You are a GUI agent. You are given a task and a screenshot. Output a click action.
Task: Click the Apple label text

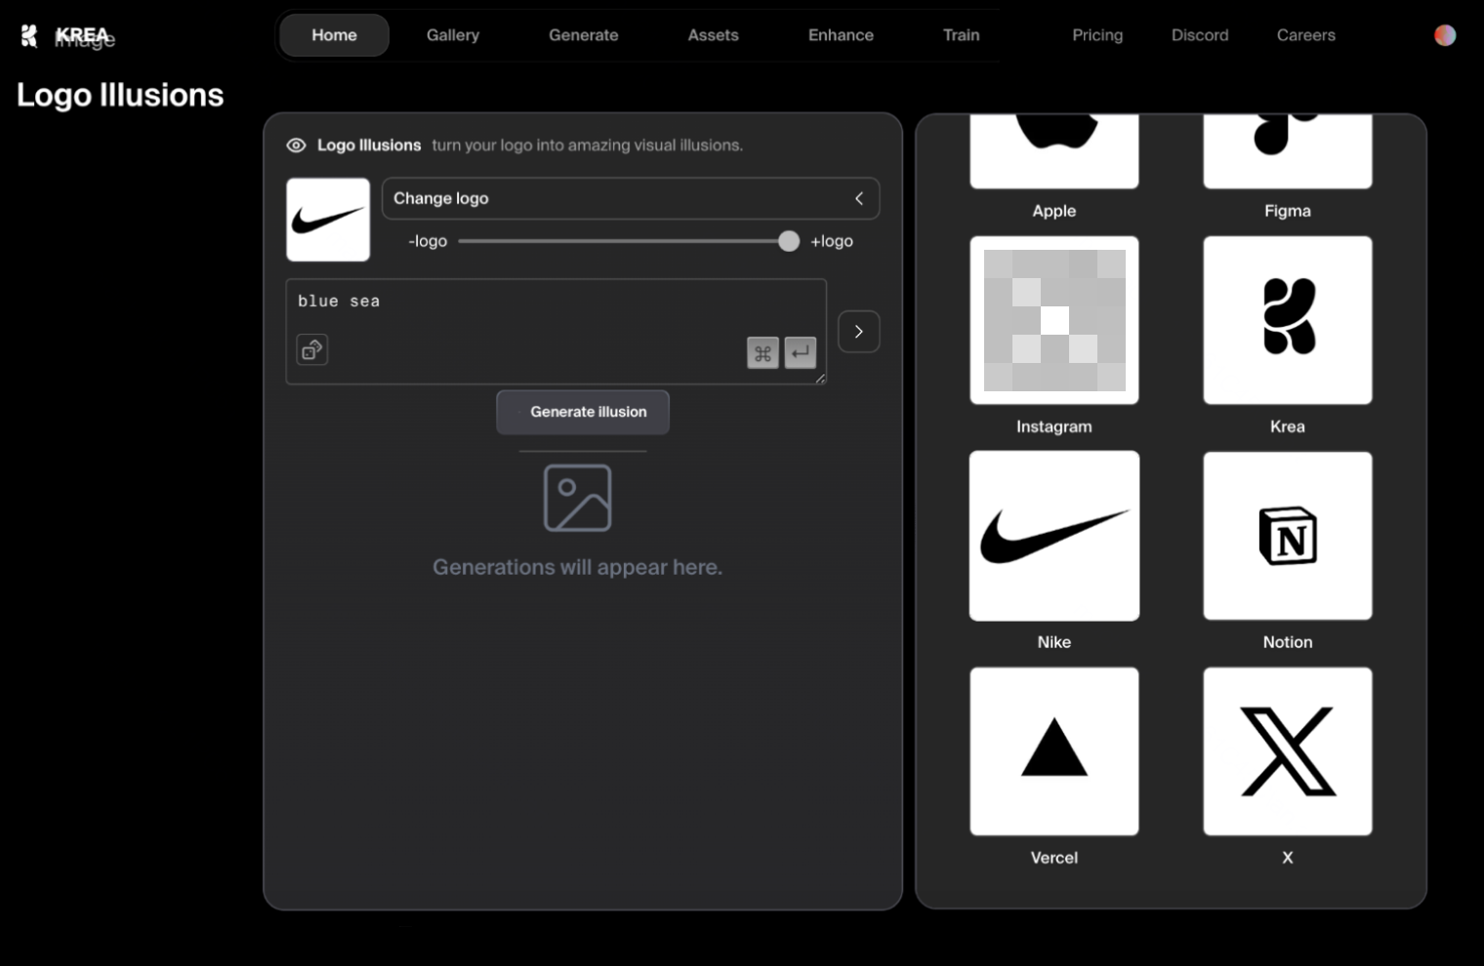tap(1054, 211)
